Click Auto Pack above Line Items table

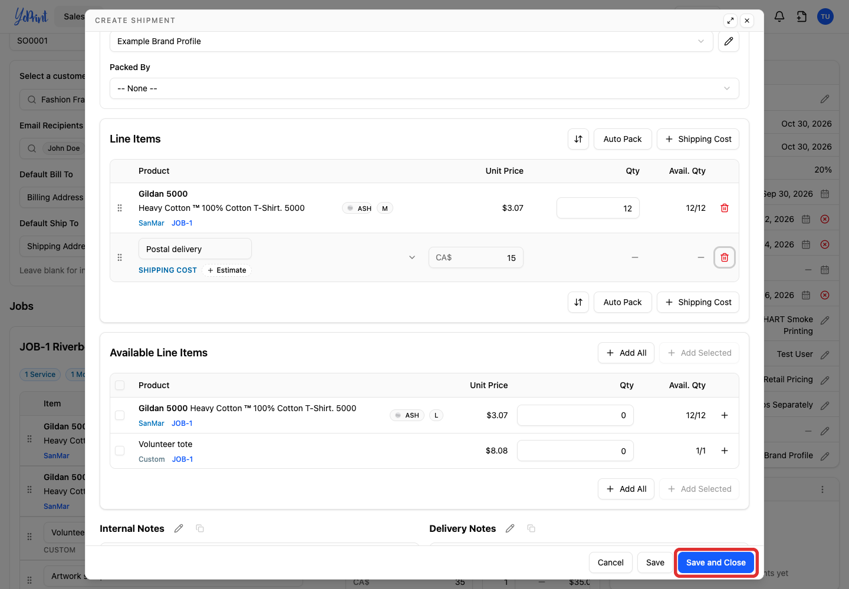coord(623,139)
